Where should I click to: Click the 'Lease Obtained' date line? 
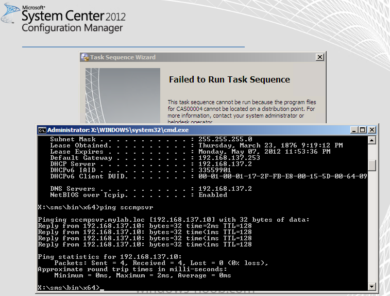[x=196, y=145]
